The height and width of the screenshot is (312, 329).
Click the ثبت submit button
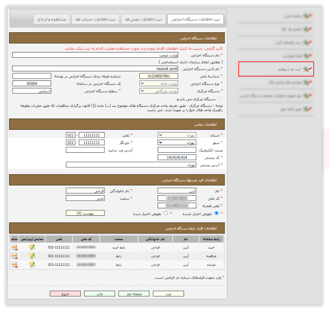coord(169,293)
